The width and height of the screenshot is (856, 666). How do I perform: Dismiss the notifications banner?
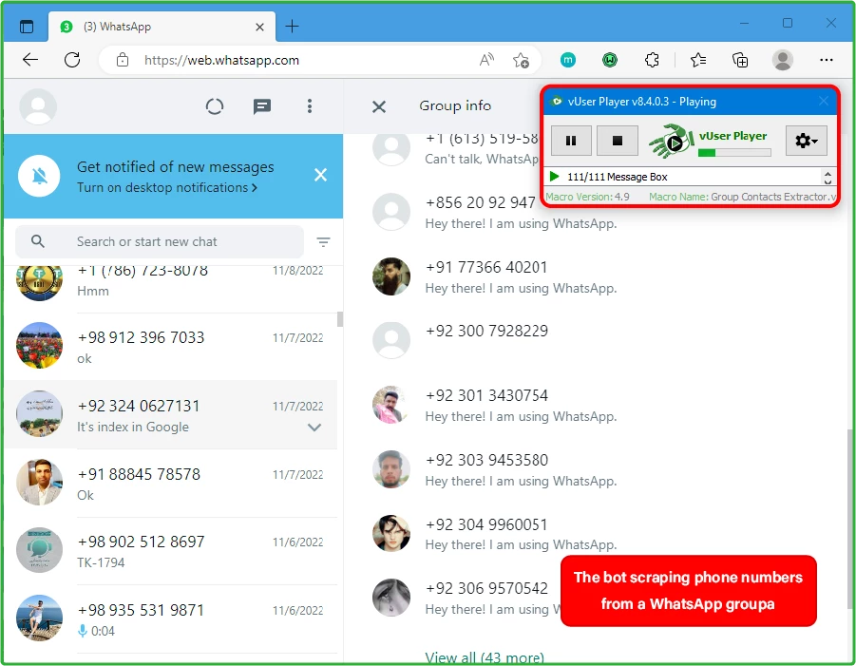pos(320,175)
